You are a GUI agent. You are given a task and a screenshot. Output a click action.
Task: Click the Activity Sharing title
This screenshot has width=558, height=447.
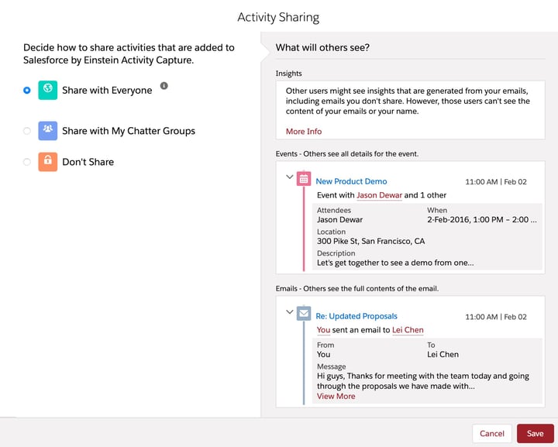click(x=278, y=17)
